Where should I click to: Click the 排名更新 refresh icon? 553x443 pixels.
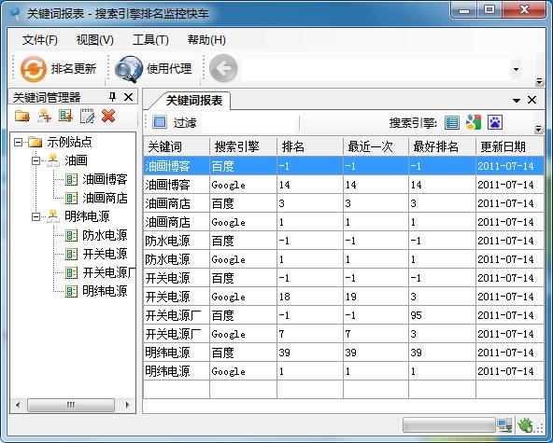click(x=33, y=69)
